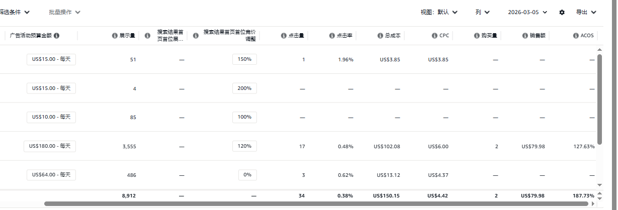Click the US$180.00 - 每天 budget button
618x210 pixels.
(50, 146)
